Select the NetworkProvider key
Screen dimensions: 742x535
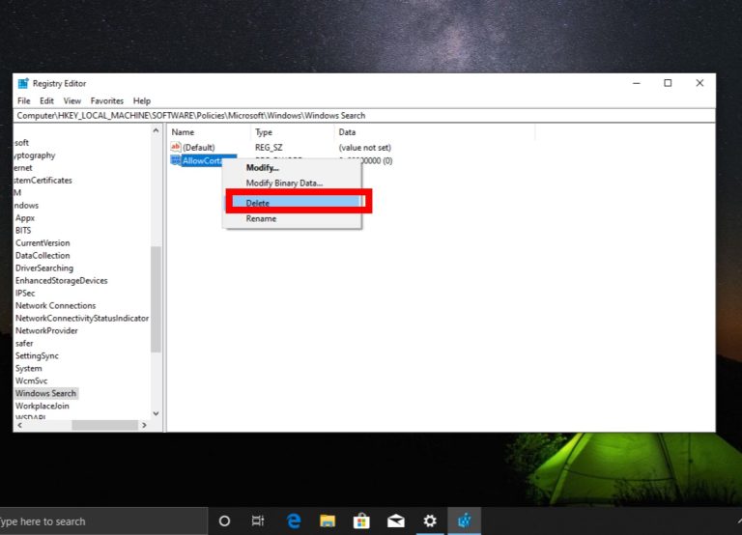tap(46, 330)
